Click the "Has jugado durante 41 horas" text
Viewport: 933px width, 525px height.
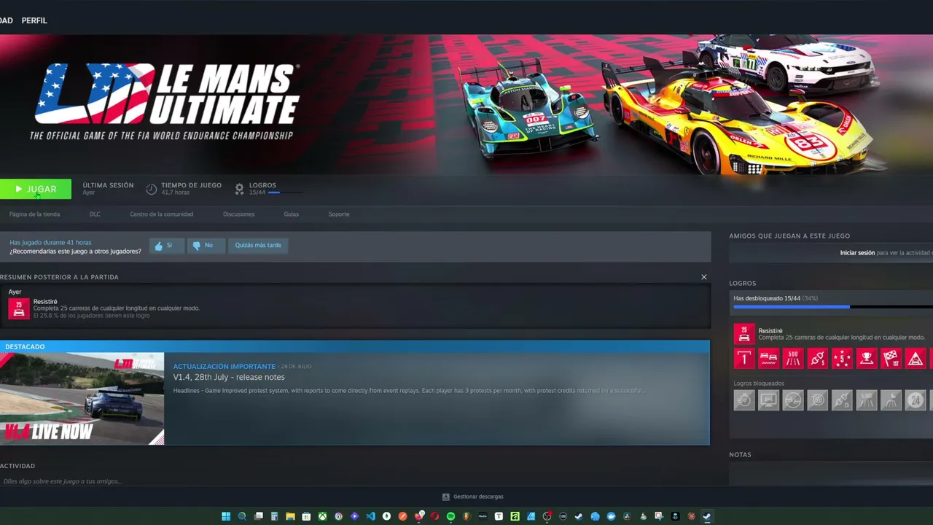(50, 242)
